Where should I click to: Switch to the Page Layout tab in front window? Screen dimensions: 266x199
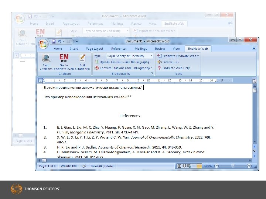click(x=95, y=49)
